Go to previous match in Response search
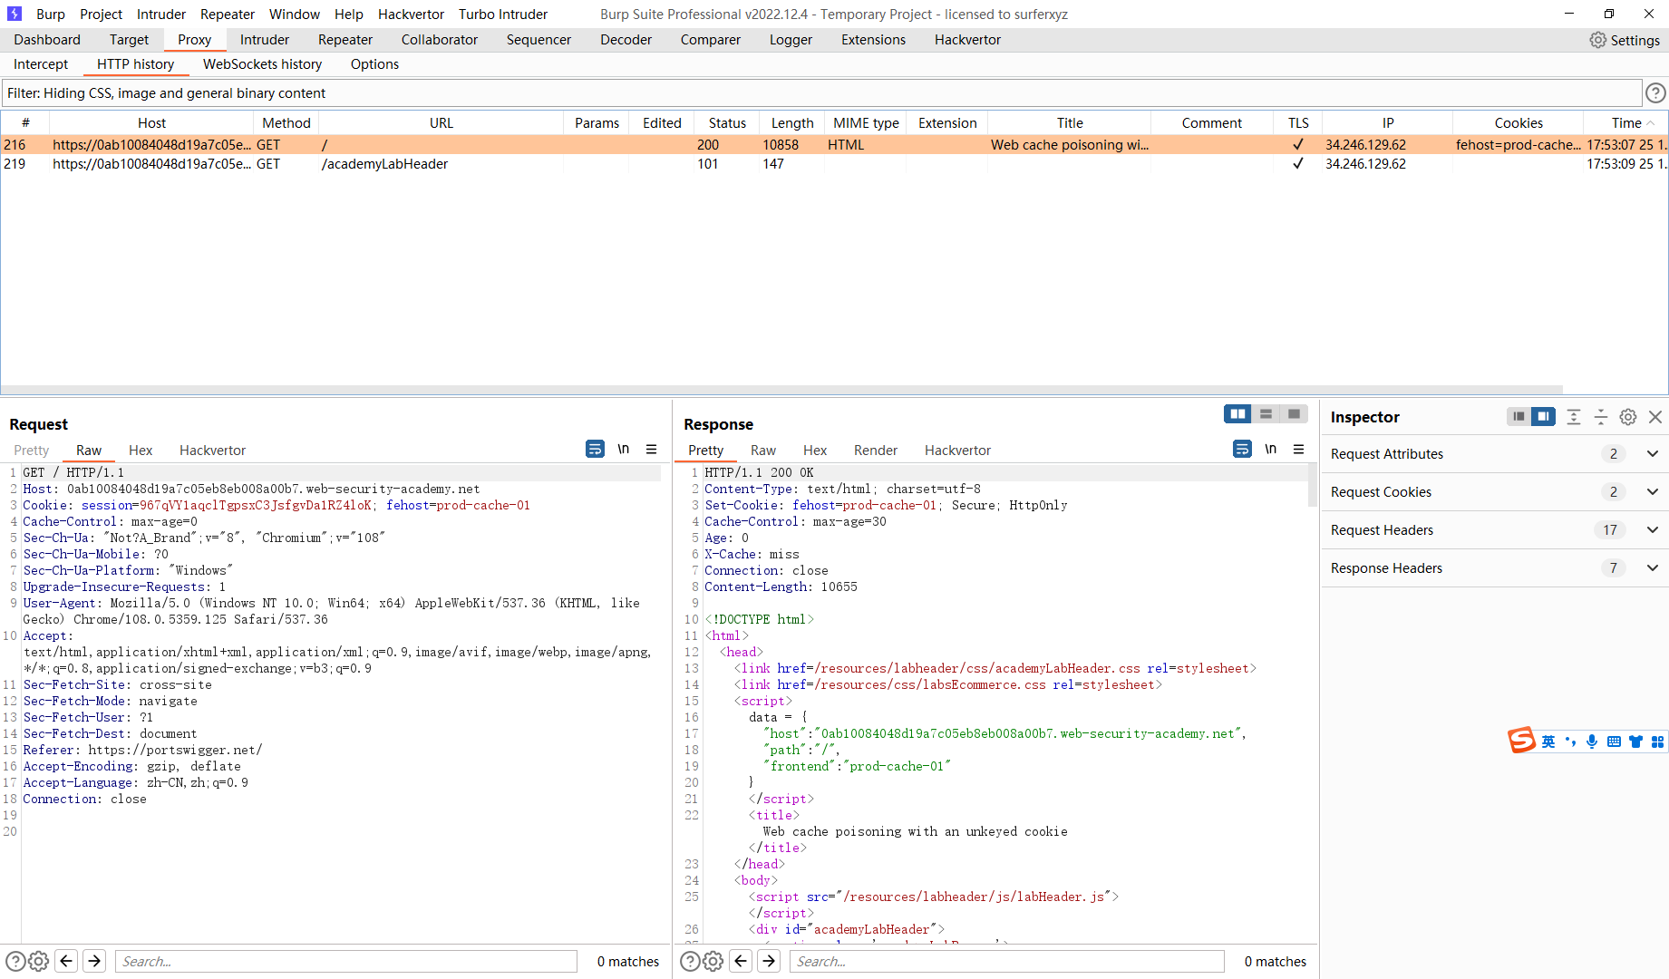This screenshot has width=1669, height=979. (741, 961)
